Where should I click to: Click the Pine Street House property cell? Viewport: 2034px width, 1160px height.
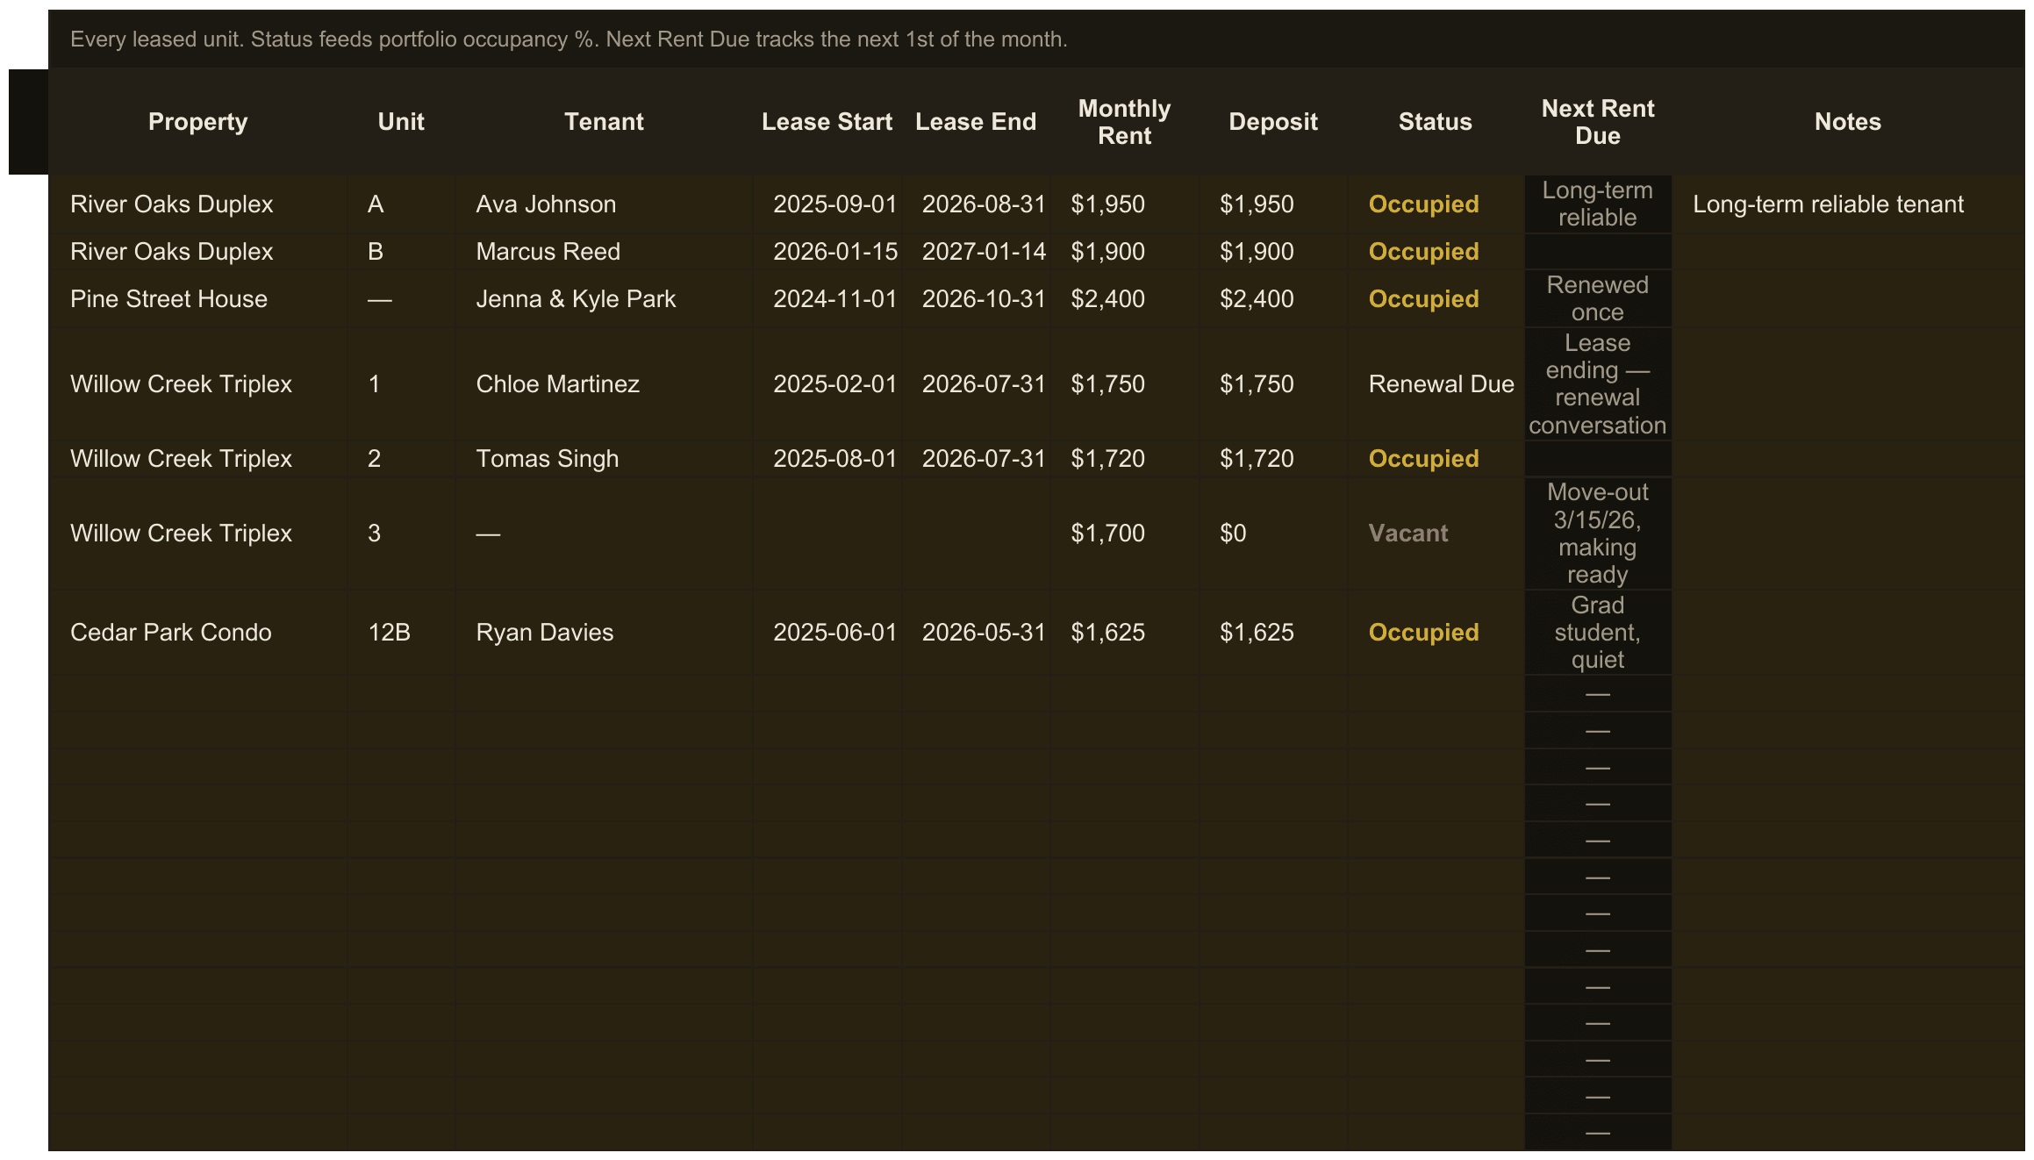pos(197,299)
